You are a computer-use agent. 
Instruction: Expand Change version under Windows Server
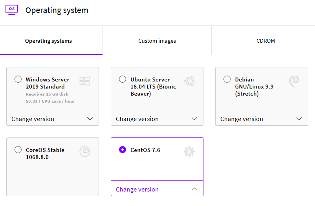click(x=53, y=119)
